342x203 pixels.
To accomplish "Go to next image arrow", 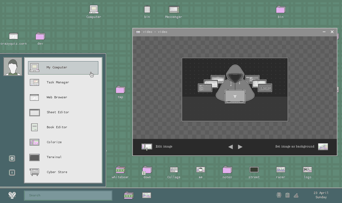I will pos(240,147).
